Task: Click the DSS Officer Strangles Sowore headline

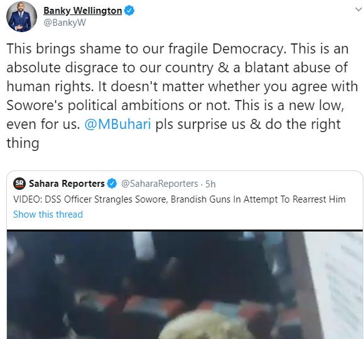Action: (179, 199)
